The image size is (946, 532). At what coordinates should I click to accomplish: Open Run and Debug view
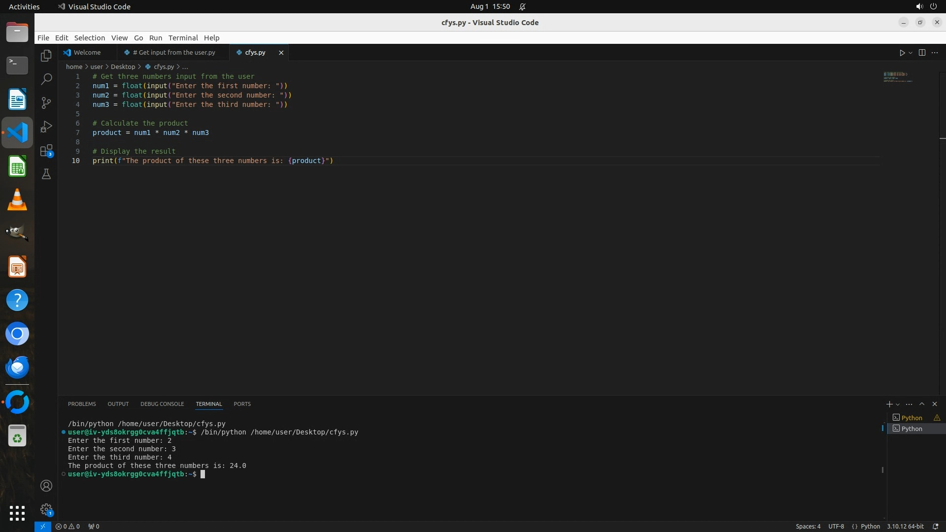coord(46,127)
